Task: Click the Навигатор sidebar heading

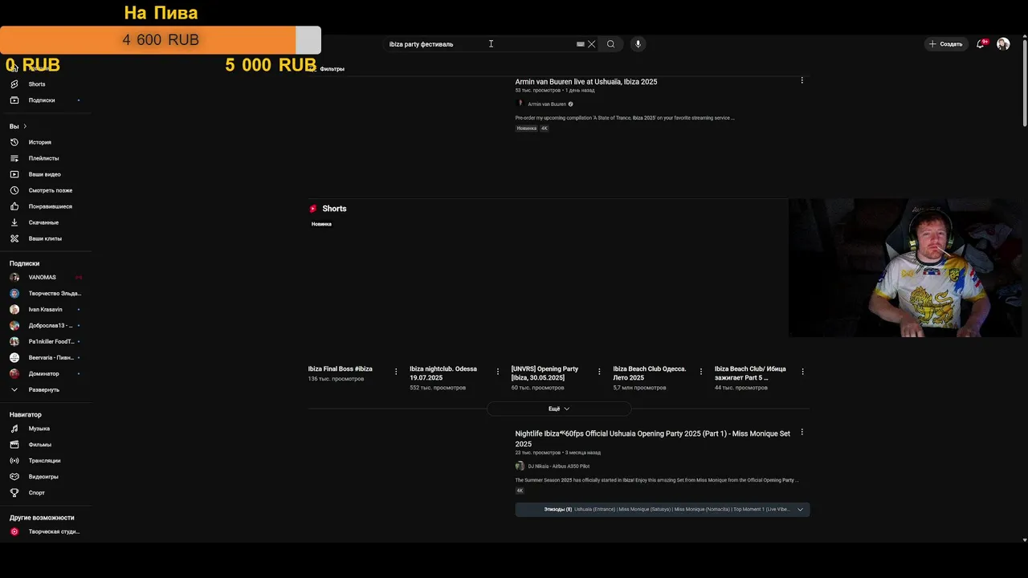Action: click(26, 415)
